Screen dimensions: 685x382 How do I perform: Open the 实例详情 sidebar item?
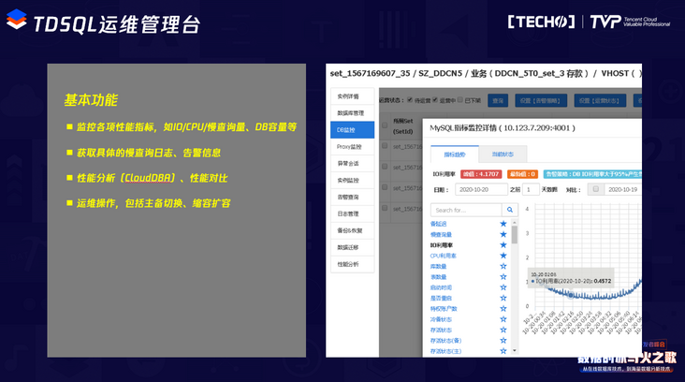[x=352, y=96]
